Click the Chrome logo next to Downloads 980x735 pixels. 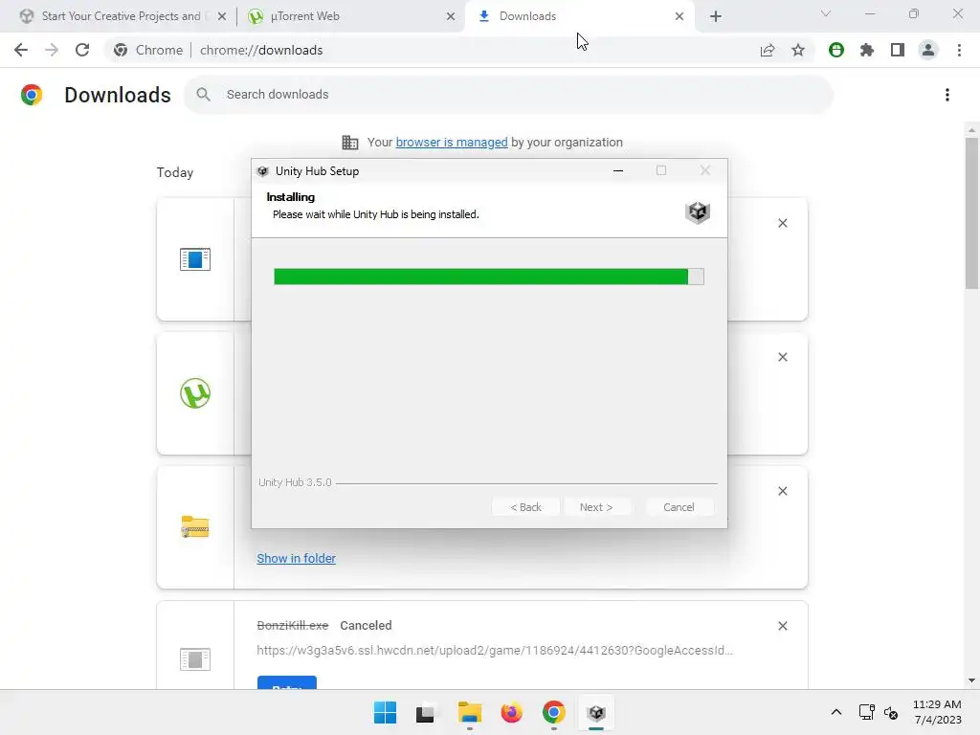pyautogui.click(x=32, y=95)
